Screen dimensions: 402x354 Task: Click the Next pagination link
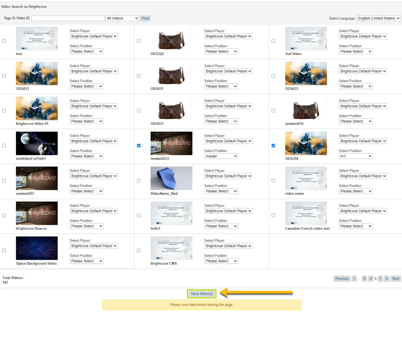tap(396, 278)
